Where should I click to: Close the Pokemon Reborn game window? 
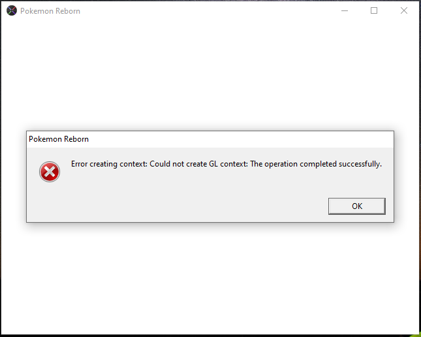pos(404,11)
